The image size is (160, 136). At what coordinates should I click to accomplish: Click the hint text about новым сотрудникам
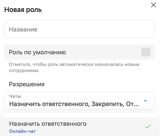(74, 67)
